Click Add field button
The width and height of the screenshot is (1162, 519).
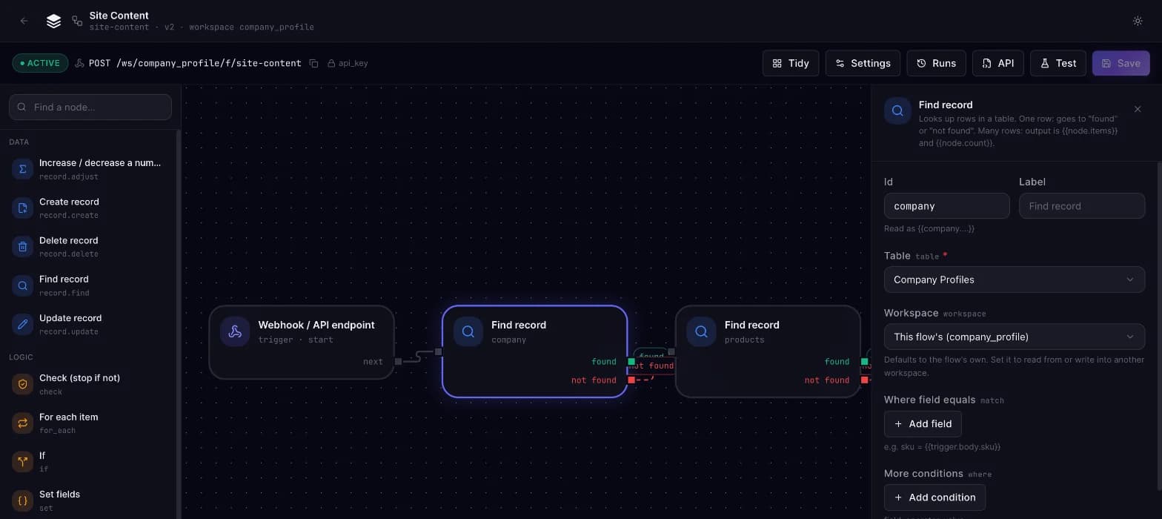pos(923,424)
